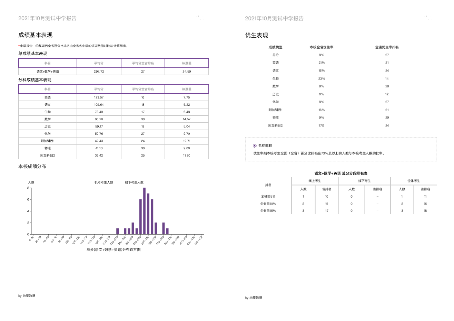
Task: Select the 线下考生 column group header
Action: click(x=364, y=181)
